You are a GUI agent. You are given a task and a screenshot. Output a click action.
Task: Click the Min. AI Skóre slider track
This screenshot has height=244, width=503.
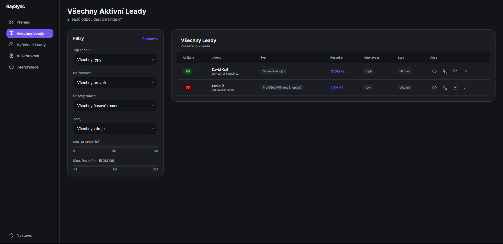tap(115, 147)
